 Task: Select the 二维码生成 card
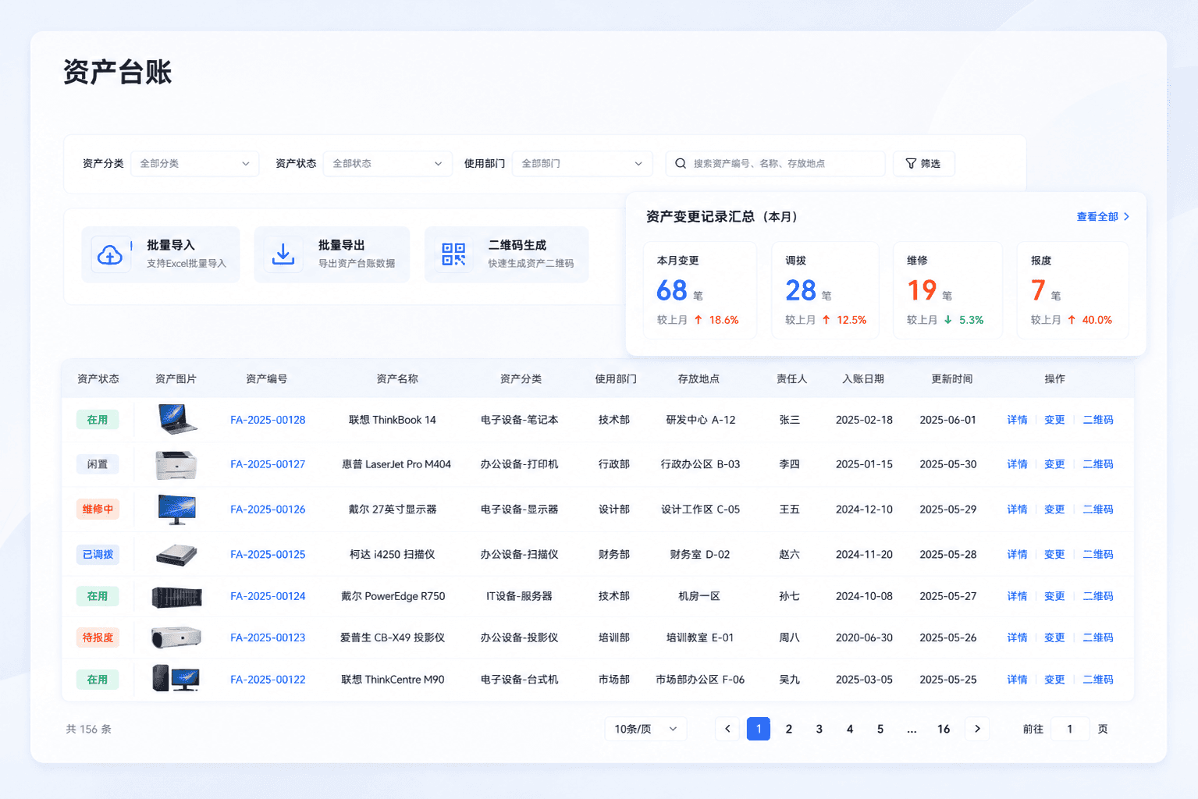[507, 254]
